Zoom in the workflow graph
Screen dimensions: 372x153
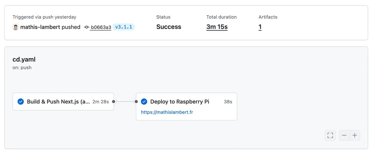click(x=355, y=135)
